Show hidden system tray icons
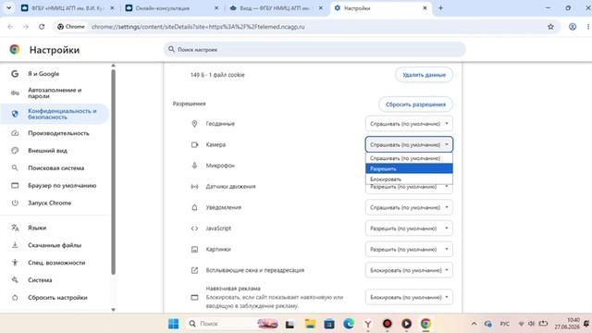The image size is (592, 333). tap(474, 324)
